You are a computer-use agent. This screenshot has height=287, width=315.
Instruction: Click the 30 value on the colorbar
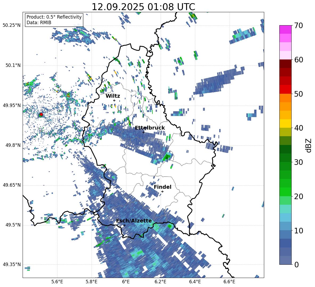[299, 162]
